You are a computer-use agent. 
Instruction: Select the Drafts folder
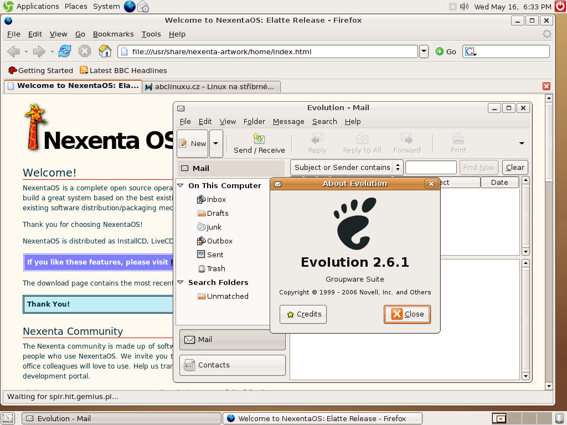[213, 213]
